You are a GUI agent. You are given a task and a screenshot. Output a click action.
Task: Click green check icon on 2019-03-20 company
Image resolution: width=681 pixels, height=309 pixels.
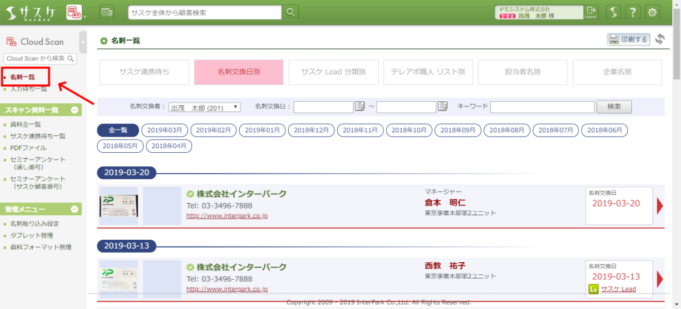coord(190,194)
